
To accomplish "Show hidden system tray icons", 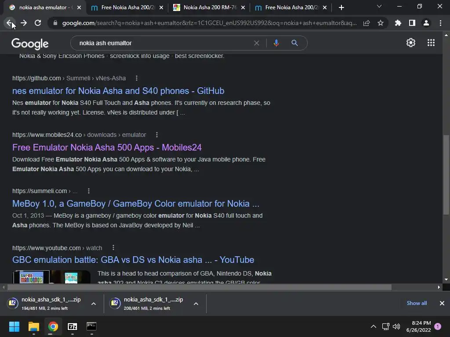I will pos(374,326).
